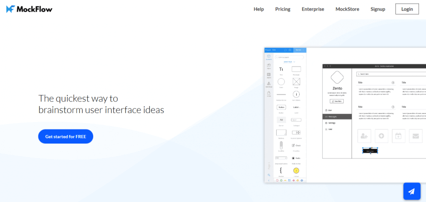Pick the Check checkbox component

[x=296, y=146]
